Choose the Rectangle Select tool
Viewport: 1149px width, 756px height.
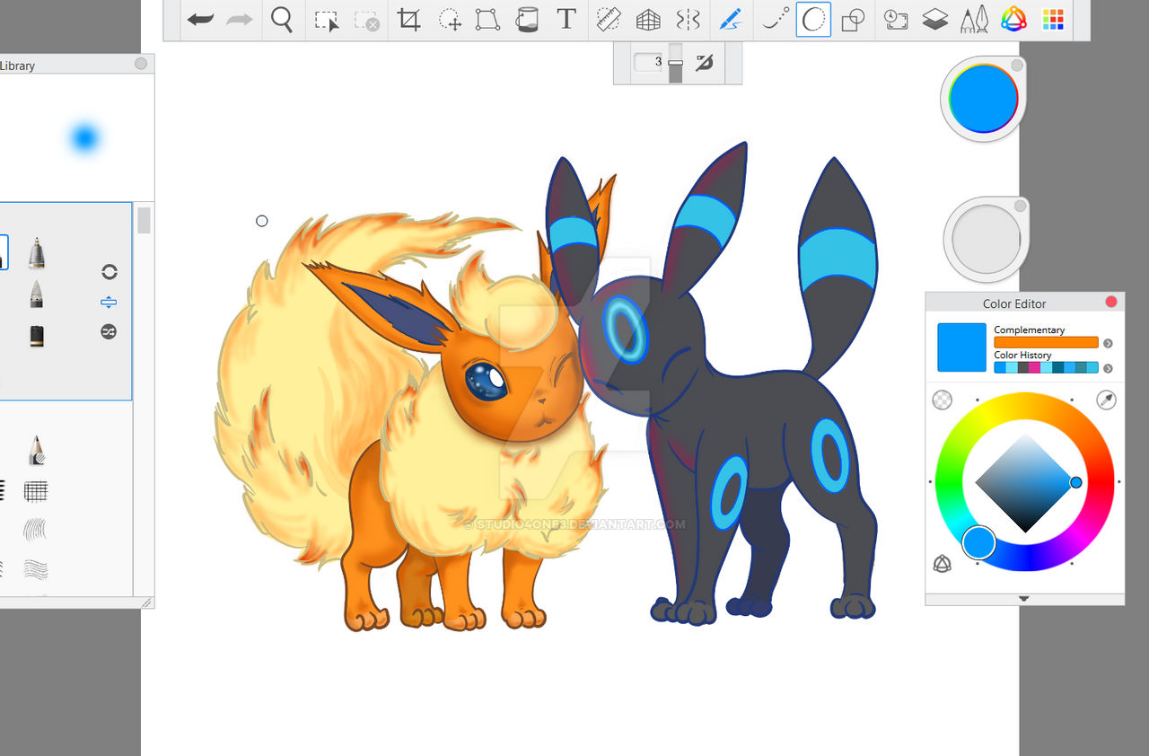click(327, 20)
